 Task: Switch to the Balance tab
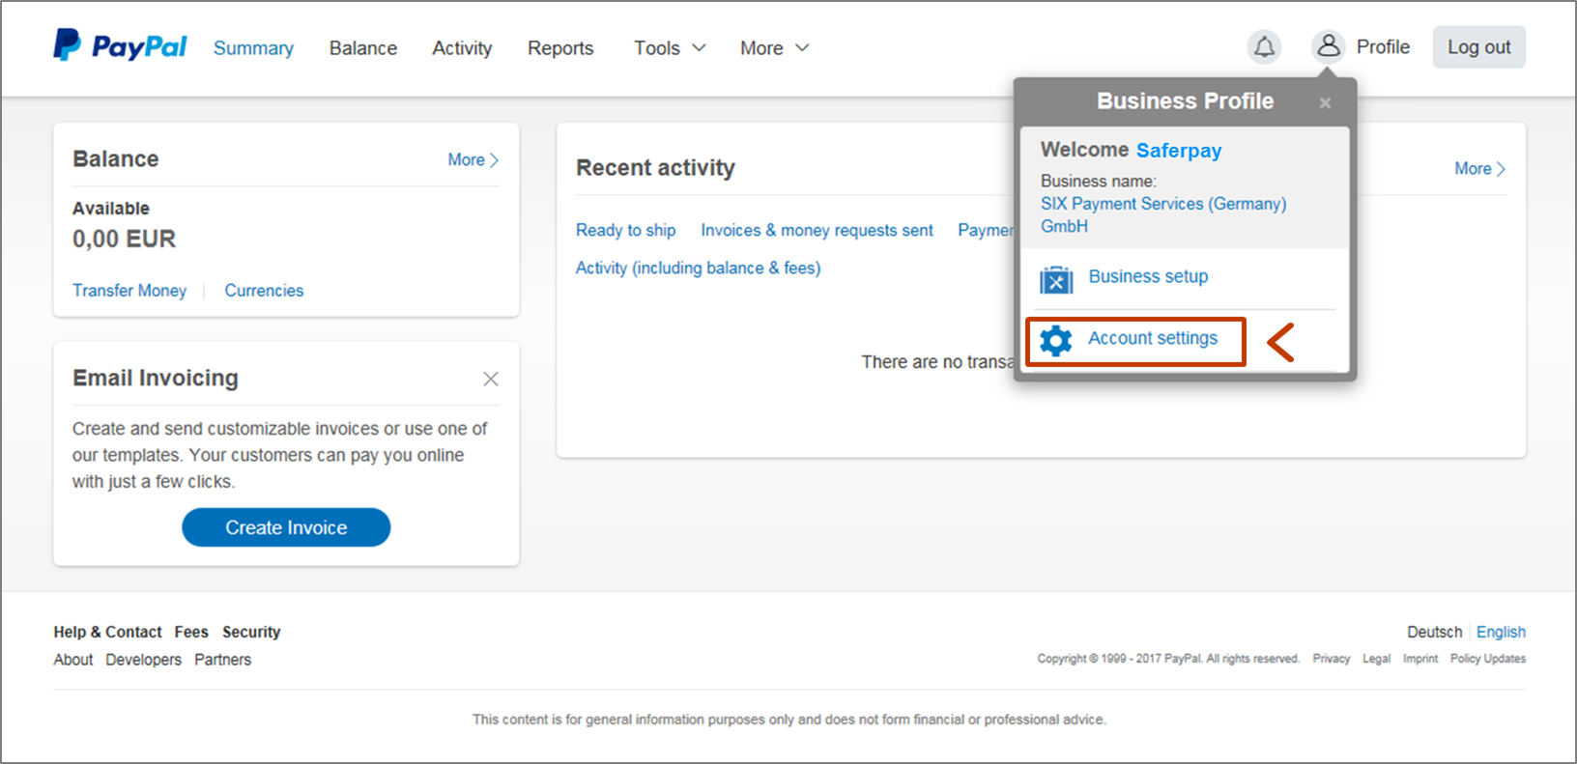click(362, 47)
